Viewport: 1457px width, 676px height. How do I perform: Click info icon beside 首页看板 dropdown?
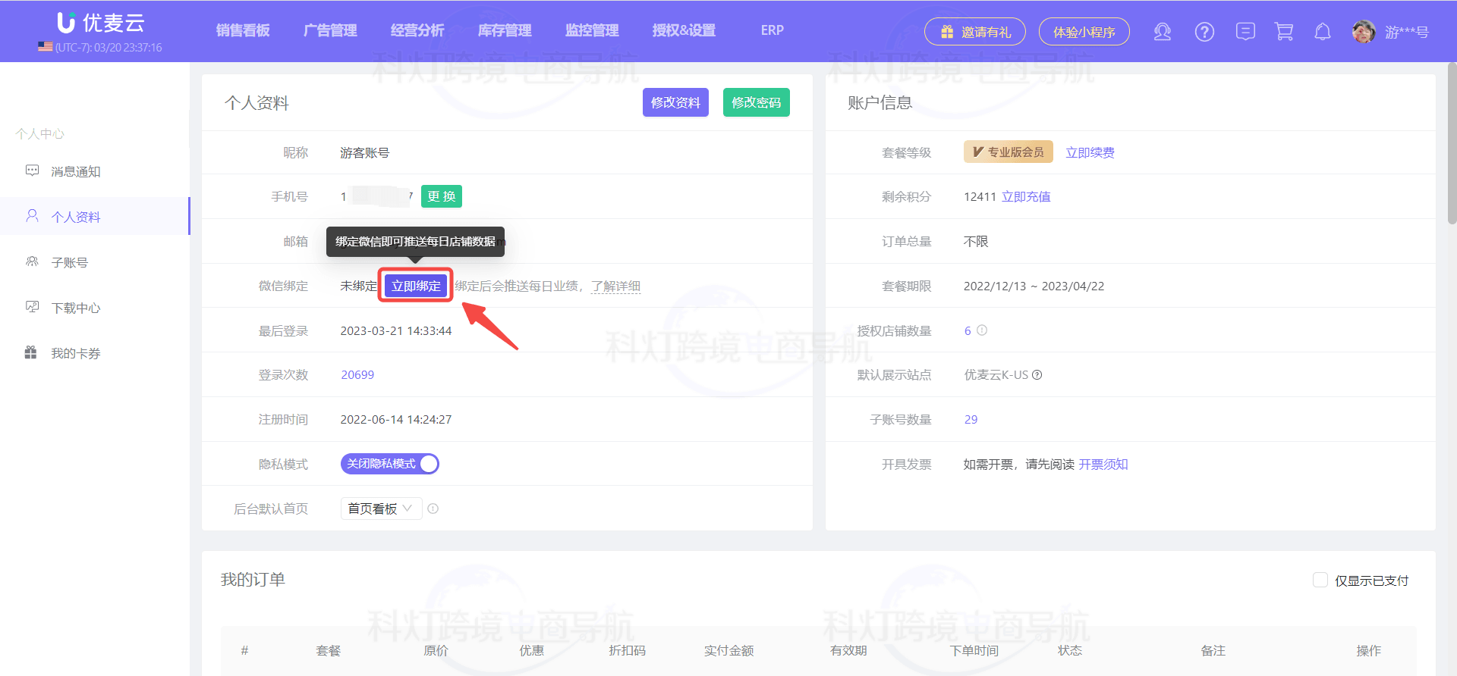click(433, 509)
